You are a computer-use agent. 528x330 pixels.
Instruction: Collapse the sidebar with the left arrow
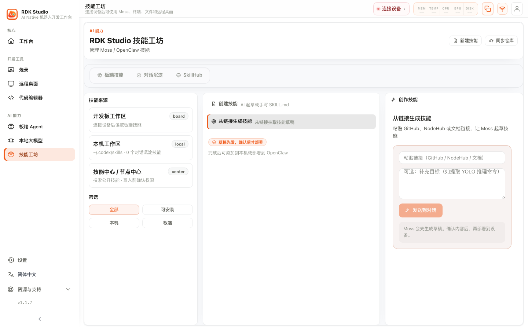coord(40,319)
